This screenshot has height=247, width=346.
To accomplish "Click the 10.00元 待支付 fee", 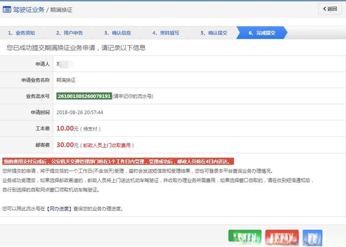I will [78, 128].
